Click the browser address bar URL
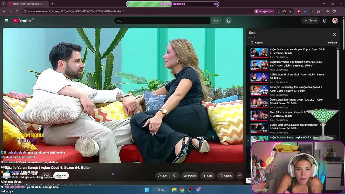The image size is (345, 194). (x=76, y=11)
